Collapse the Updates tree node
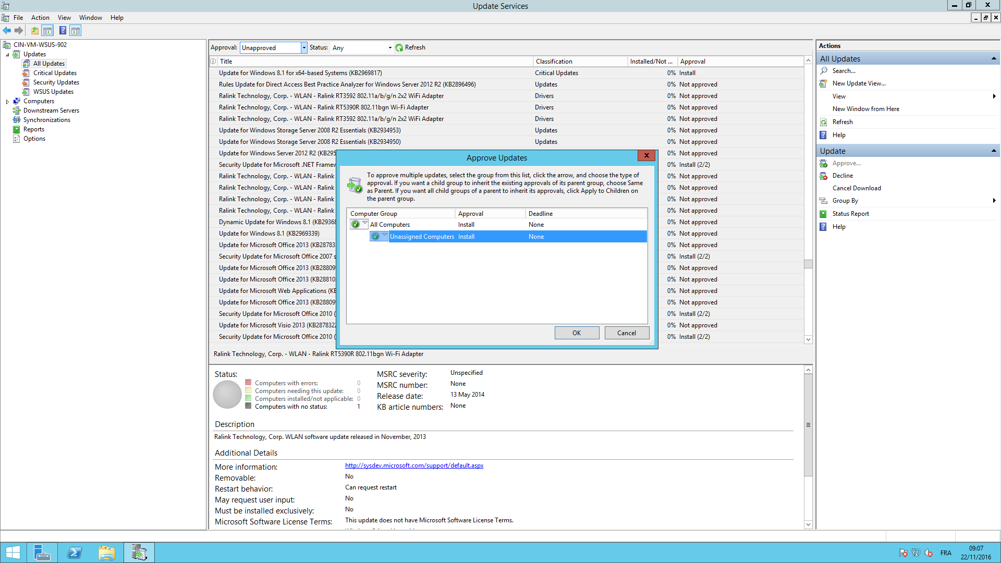Screen dimensions: 1001x563 tap(7, 54)
